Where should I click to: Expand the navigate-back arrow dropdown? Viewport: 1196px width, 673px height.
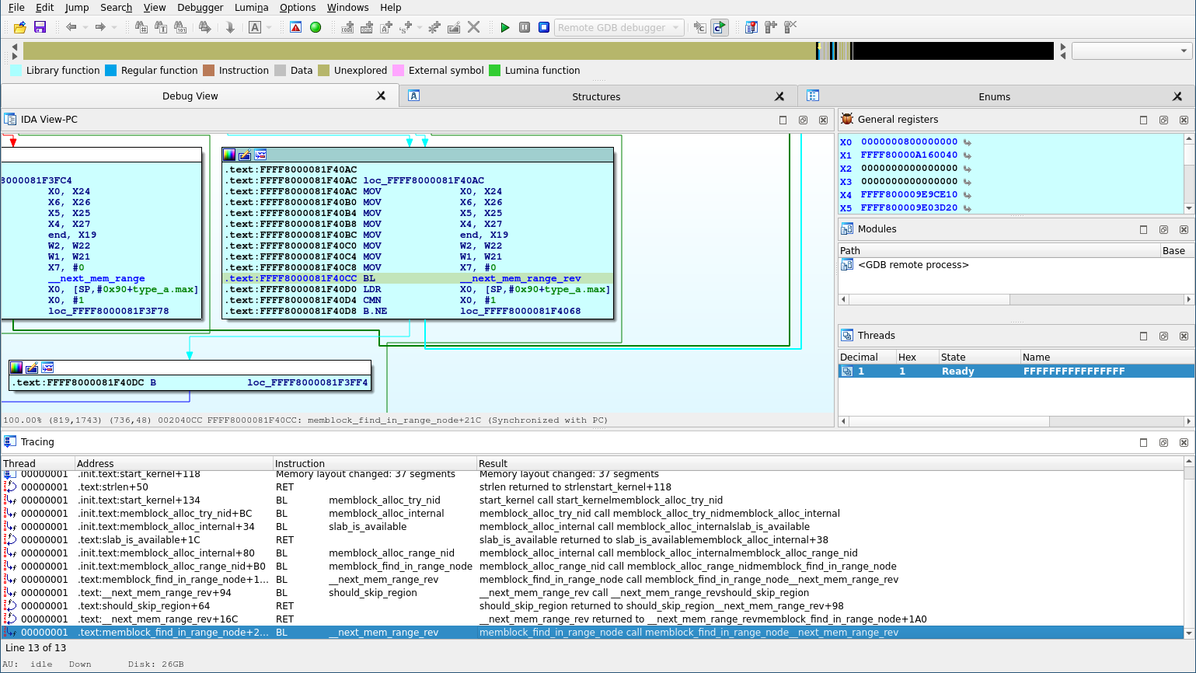point(84,27)
